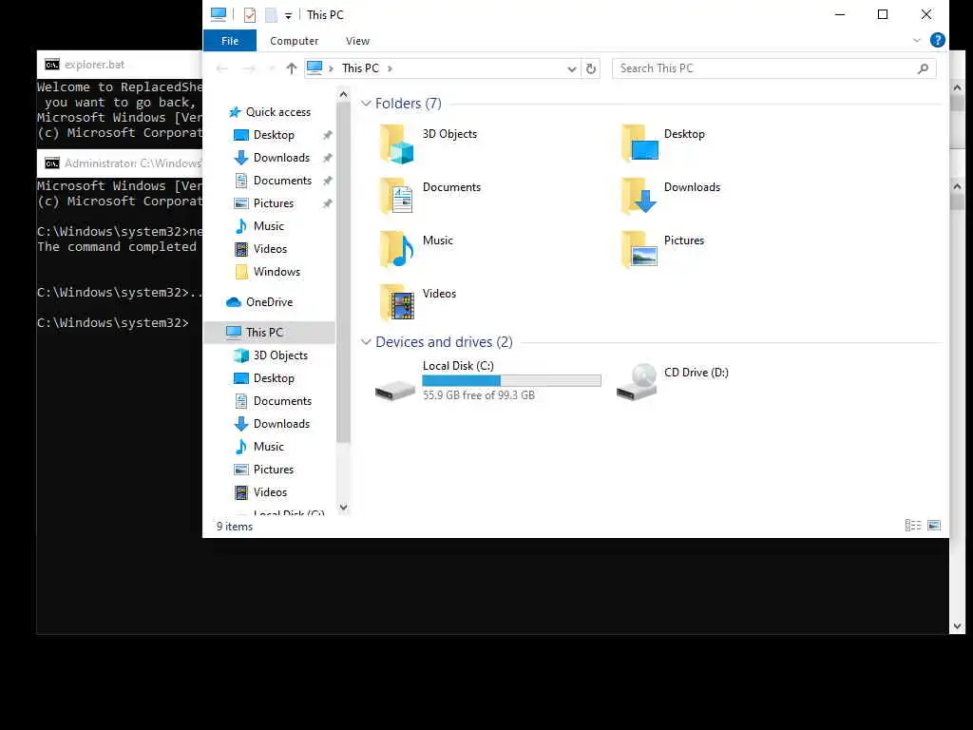Open the Downloads folder icon in Folders group

pyautogui.click(x=639, y=197)
